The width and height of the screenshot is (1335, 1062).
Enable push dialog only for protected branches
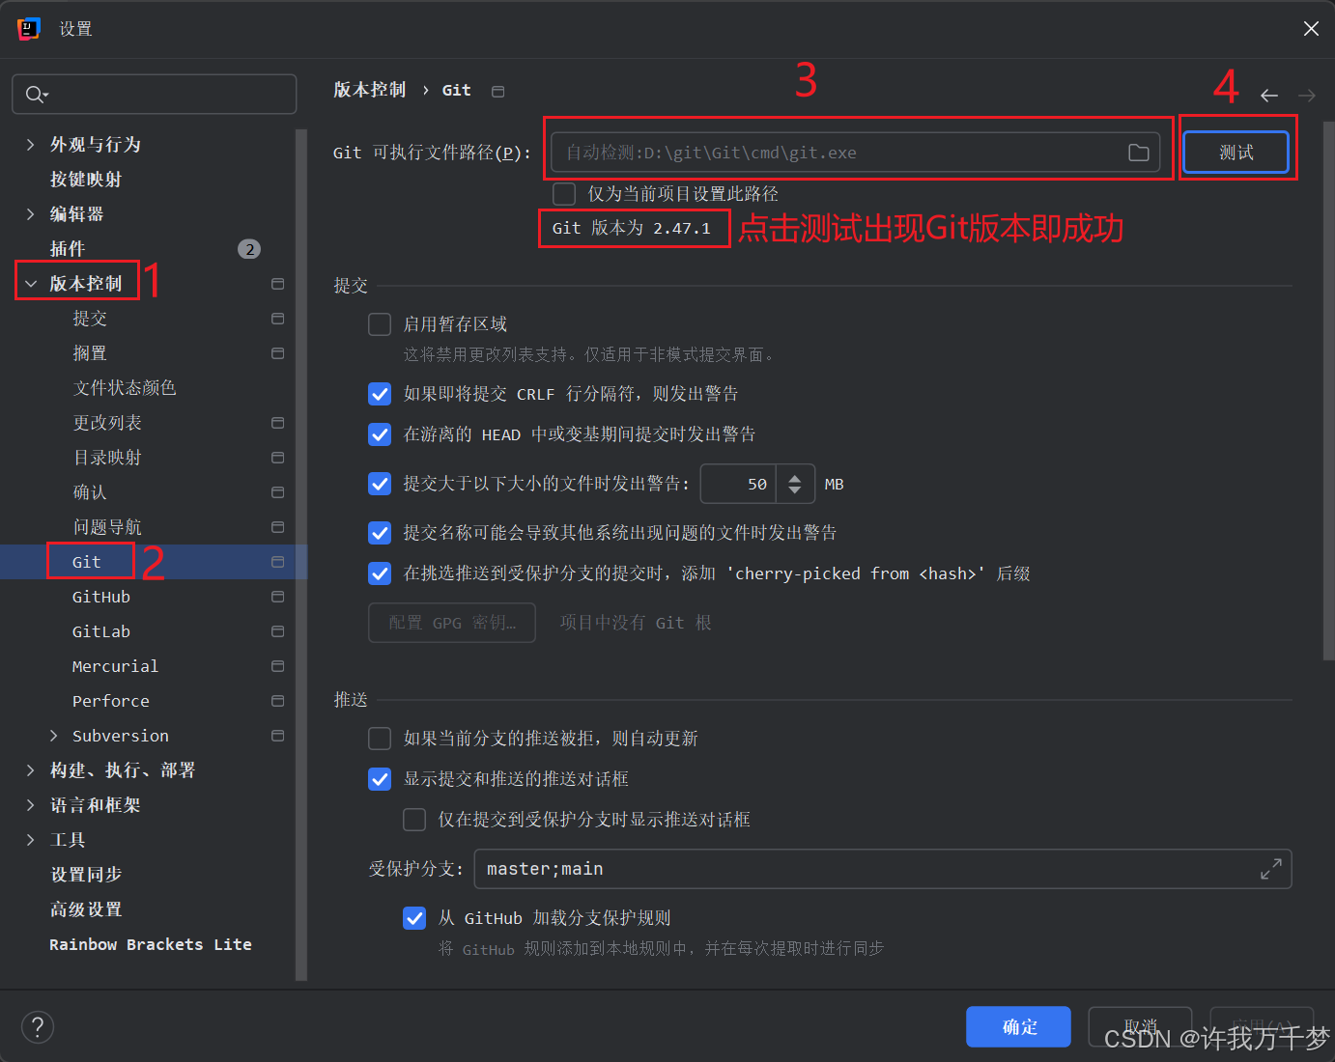[x=414, y=820]
